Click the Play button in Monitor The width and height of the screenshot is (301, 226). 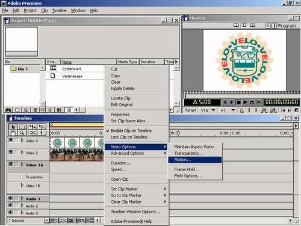coord(245,102)
